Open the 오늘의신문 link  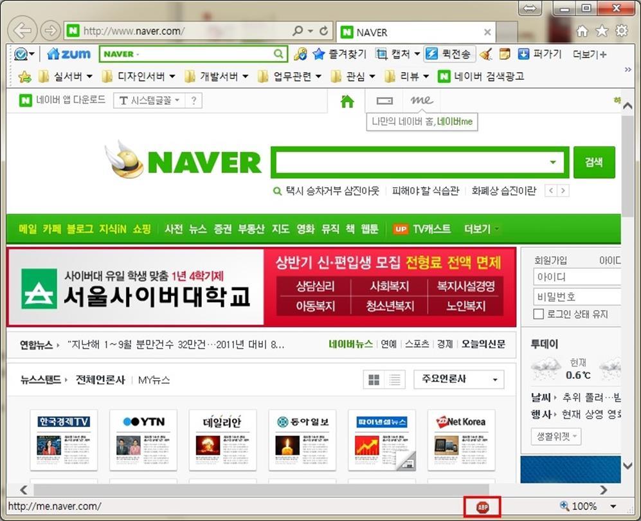pos(483,344)
